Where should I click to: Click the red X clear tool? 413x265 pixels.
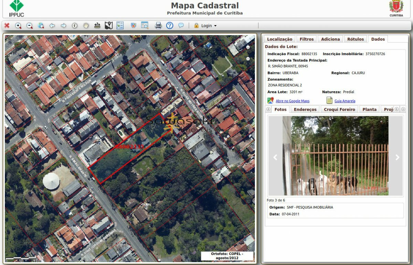7,25
